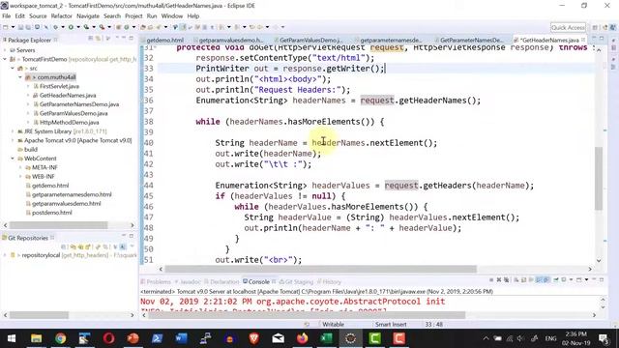
Task: Open the Window menu
Action: [x=172, y=16]
